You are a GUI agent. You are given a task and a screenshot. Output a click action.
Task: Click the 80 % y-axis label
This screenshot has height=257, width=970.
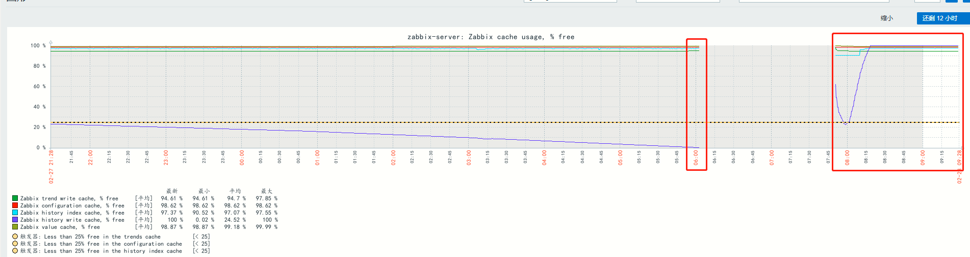(39, 66)
